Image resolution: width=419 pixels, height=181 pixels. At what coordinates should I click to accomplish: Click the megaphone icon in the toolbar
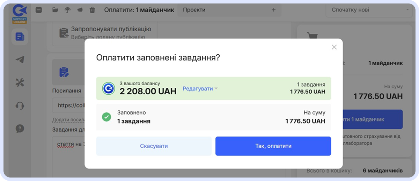pos(80,10)
